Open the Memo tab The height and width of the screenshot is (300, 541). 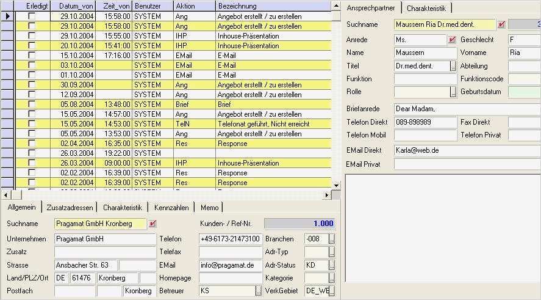[209, 208]
